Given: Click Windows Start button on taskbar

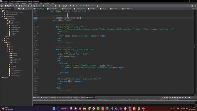Looking at the screenshot, I should tap(54, 109).
